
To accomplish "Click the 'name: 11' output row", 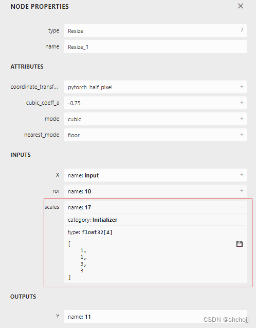I will click(155, 317).
